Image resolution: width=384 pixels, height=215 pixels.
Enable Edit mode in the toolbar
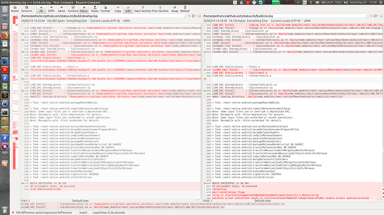pos(128,9)
